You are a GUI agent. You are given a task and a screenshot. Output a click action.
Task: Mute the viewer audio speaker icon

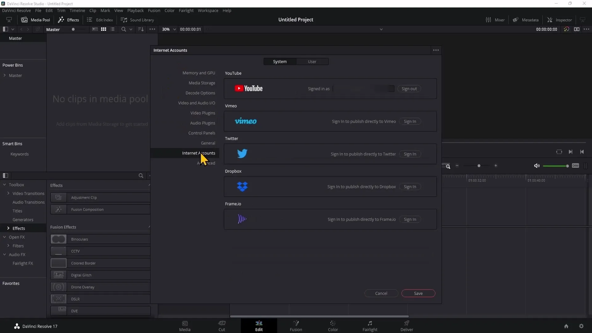(537, 166)
